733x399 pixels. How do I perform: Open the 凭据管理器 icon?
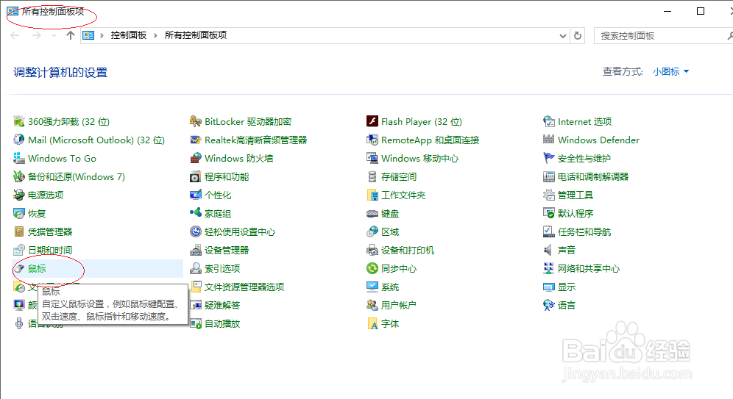click(x=18, y=232)
